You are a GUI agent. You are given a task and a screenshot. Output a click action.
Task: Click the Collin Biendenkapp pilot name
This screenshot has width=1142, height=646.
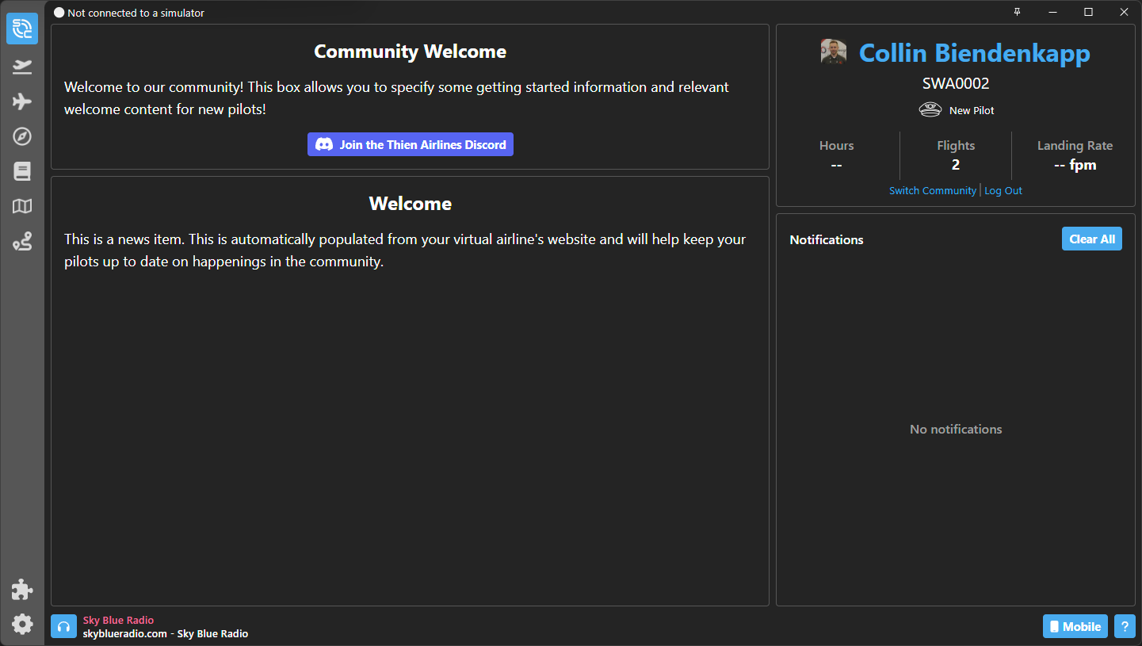pyautogui.click(x=974, y=53)
